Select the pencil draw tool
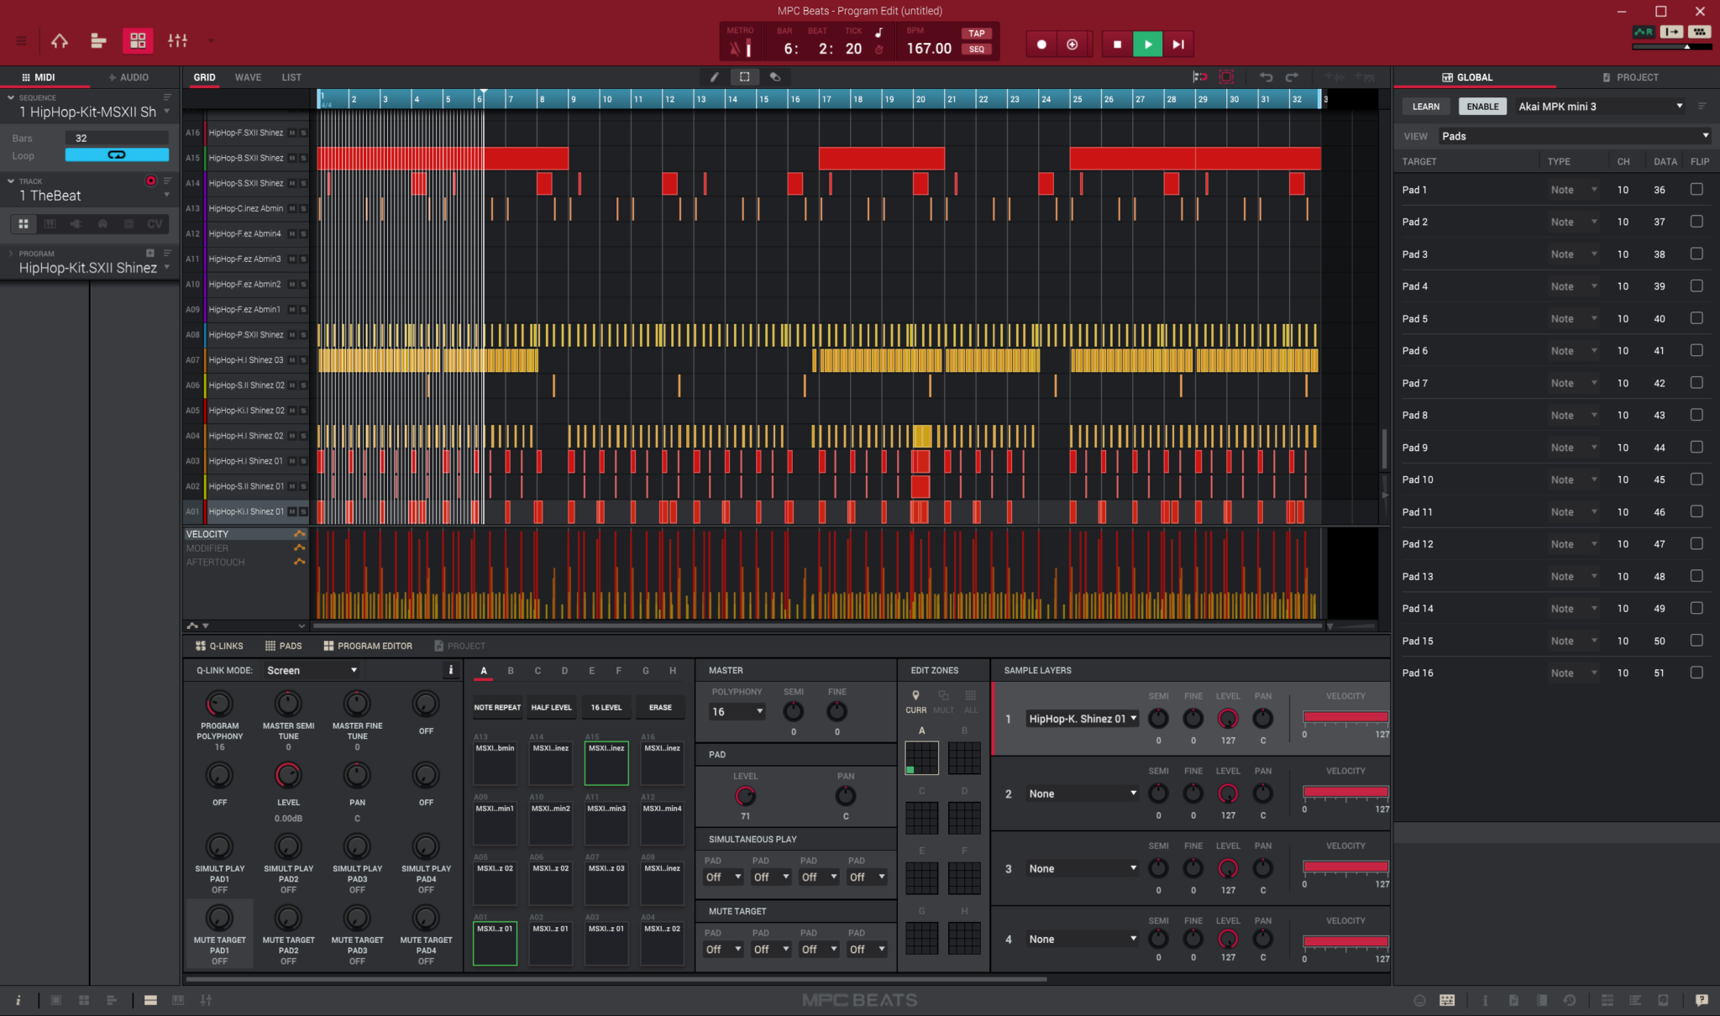The width and height of the screenshot is (1720, 1016). coord(714,76)
